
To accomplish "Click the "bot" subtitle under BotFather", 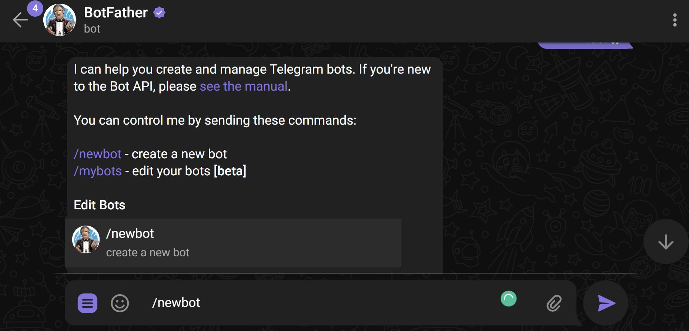I will pos(92,29).
